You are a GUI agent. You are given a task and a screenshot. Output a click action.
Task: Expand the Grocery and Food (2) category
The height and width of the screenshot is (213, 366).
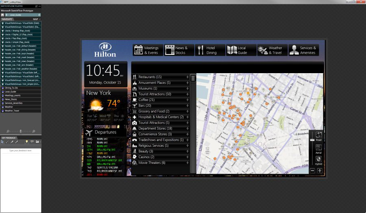tap(187, 111)
